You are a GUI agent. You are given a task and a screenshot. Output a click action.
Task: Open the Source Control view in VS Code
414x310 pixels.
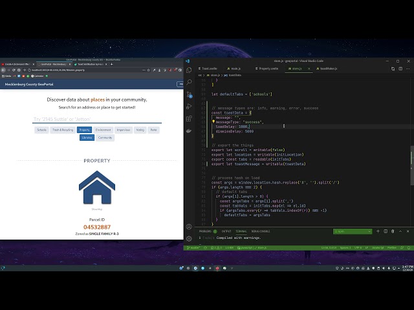(189, 94)
